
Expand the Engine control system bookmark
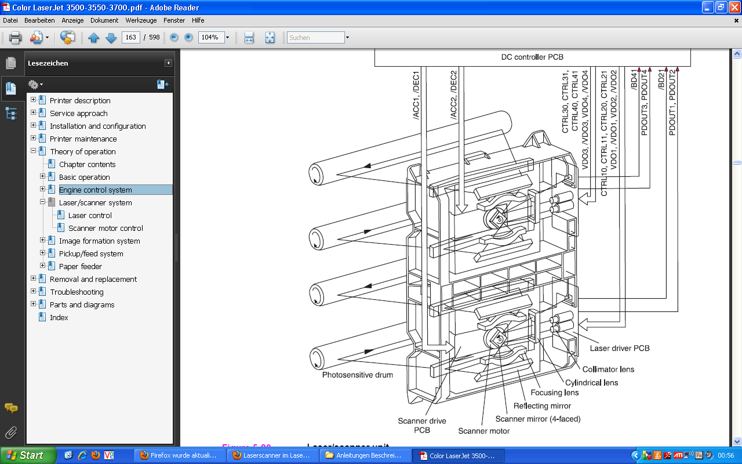pos(42,189)
